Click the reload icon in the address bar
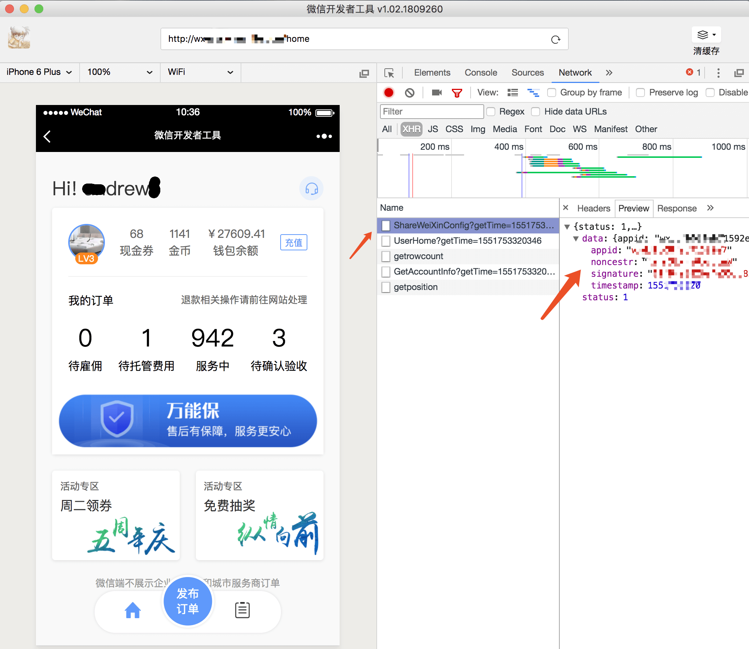 (556, 39)
